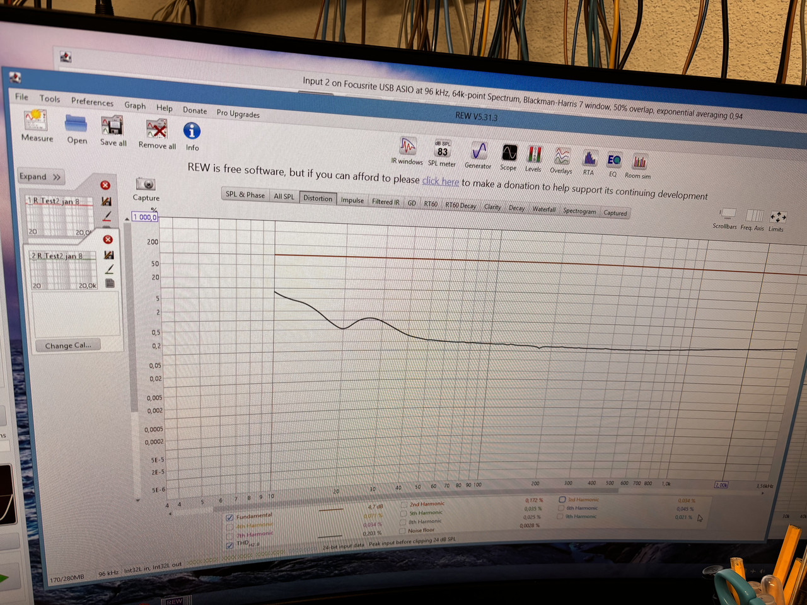Enable the 8th Harmonic checkbox
This screenshot has width=807, height=605.
404,522
